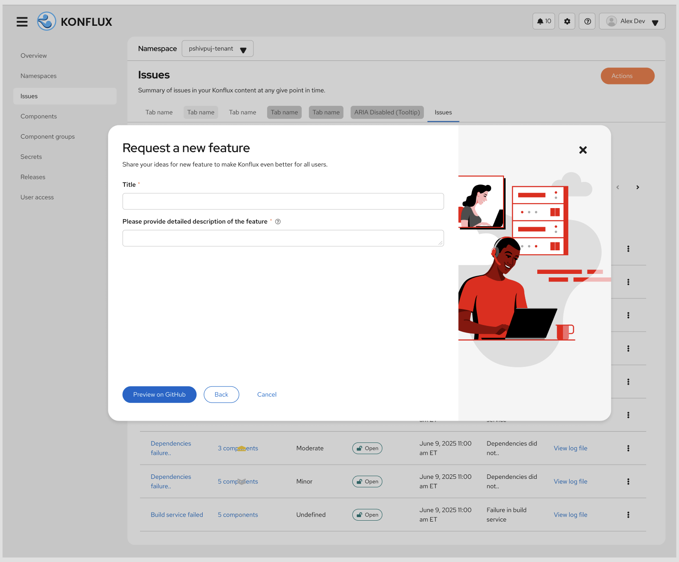
Task: Click the Open status badge in the Undefined row
Action: 367,515
